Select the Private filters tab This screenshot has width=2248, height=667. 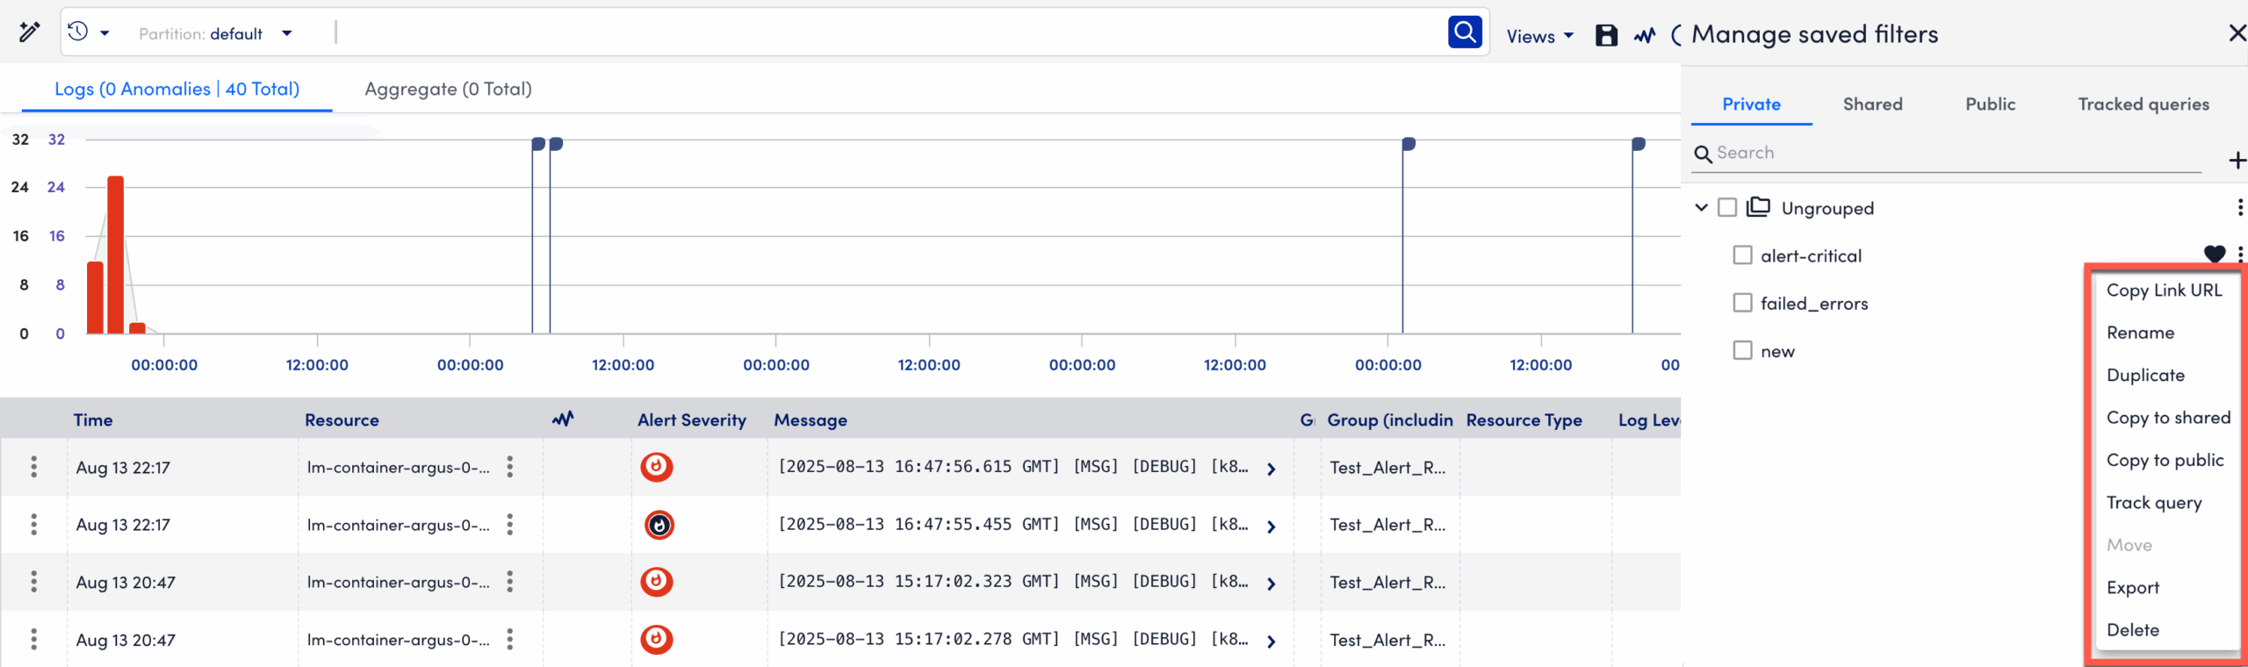click(x=1751, y=104)
